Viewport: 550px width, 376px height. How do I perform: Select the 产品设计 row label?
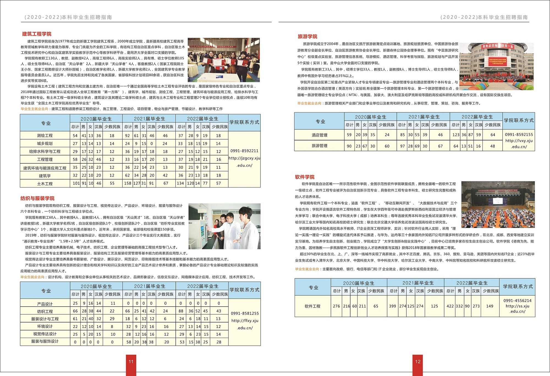tap(45, 304)
